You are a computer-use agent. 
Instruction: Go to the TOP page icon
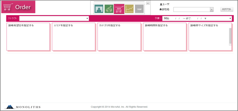(139, 9)
